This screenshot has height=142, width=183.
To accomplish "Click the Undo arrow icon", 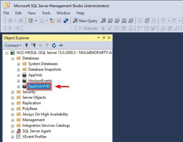I will [x=163, y=21].
